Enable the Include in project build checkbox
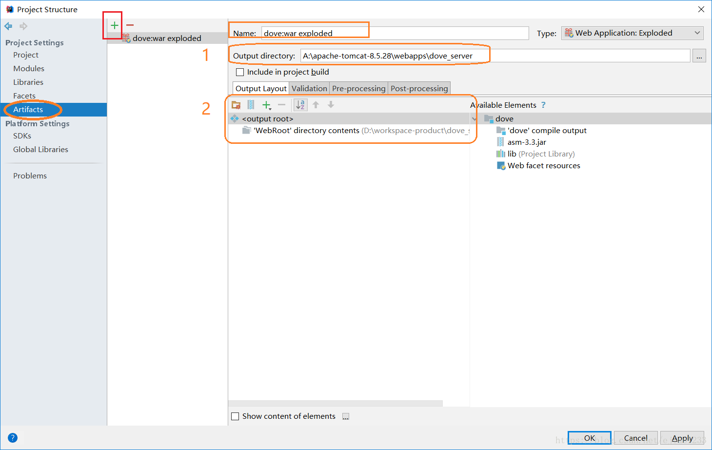The width and height of the screenshot is (712, 450). coord(239,72)
